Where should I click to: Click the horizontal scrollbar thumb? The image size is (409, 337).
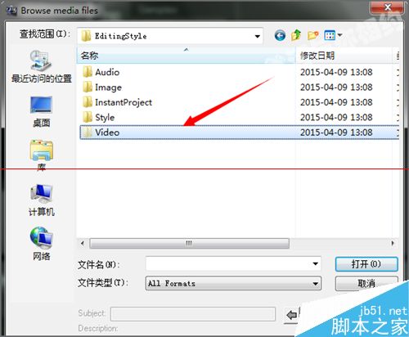click(189, 243)
